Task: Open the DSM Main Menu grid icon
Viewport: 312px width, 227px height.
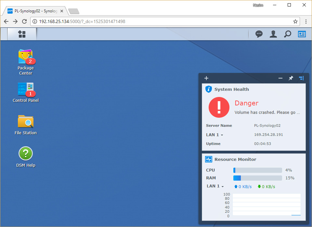Action: [22, 34]
